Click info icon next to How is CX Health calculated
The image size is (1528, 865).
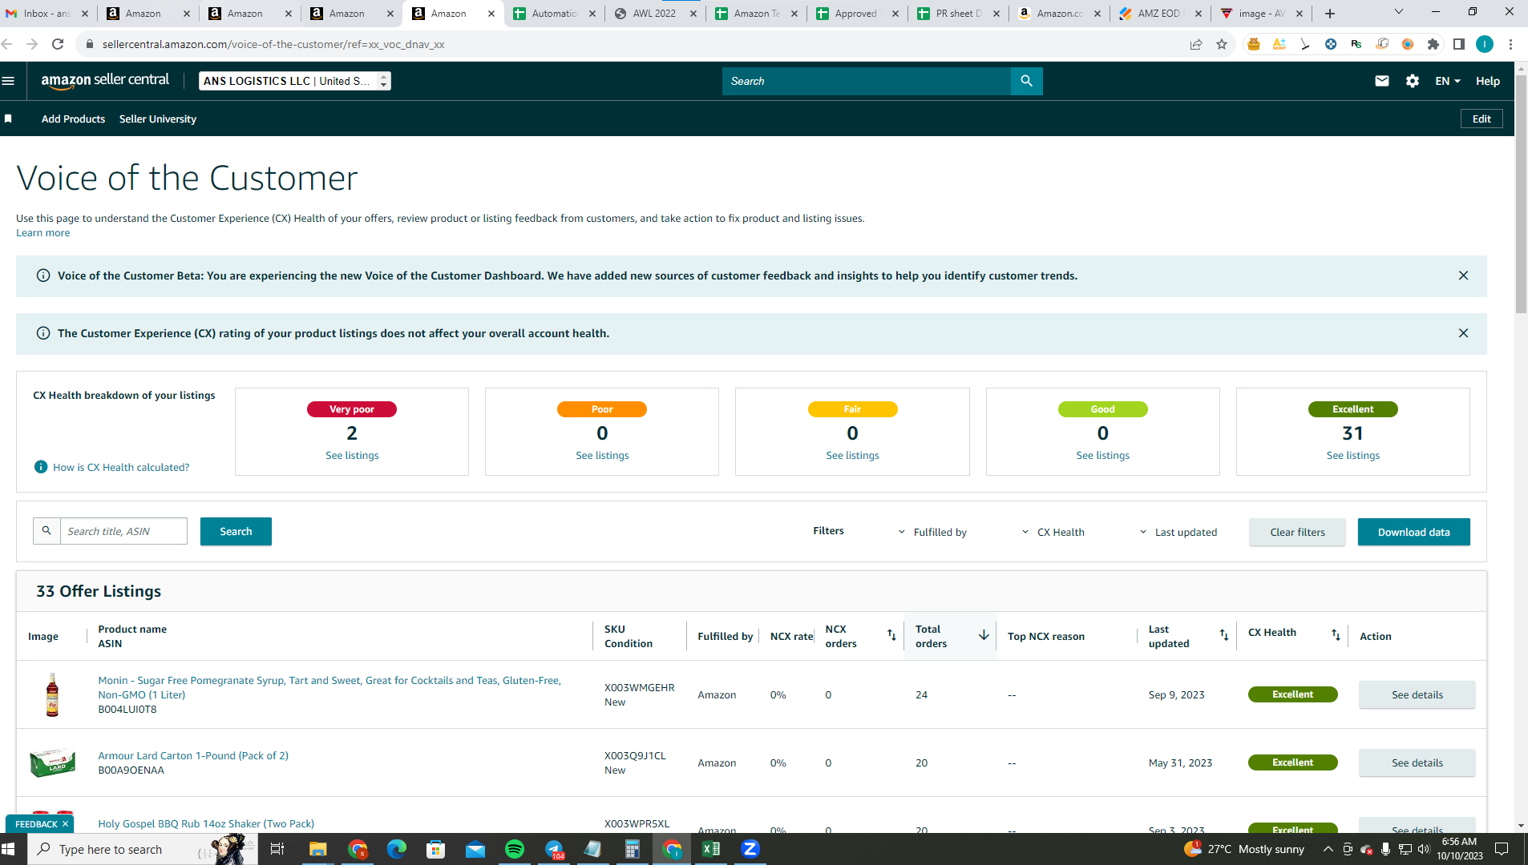point(41,467)
